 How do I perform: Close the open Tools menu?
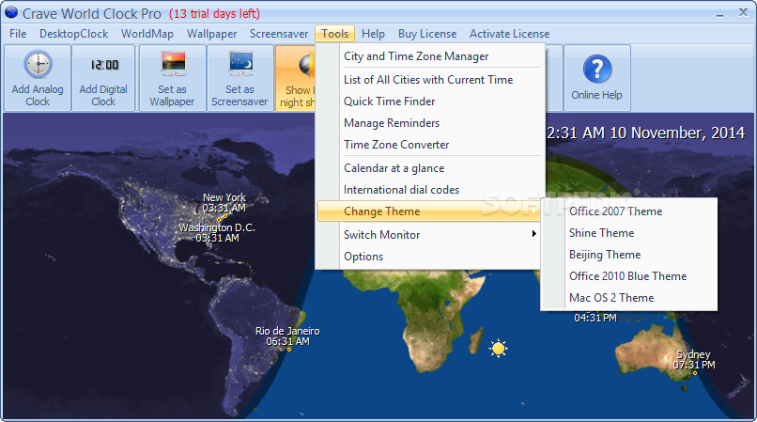[335, 34]
